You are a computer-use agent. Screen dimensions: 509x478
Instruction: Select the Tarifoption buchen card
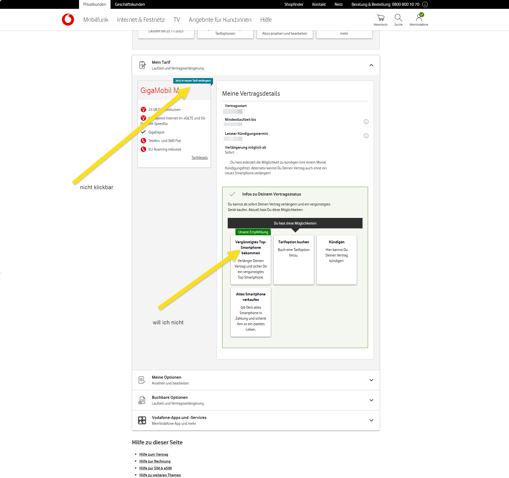point(293,260)
